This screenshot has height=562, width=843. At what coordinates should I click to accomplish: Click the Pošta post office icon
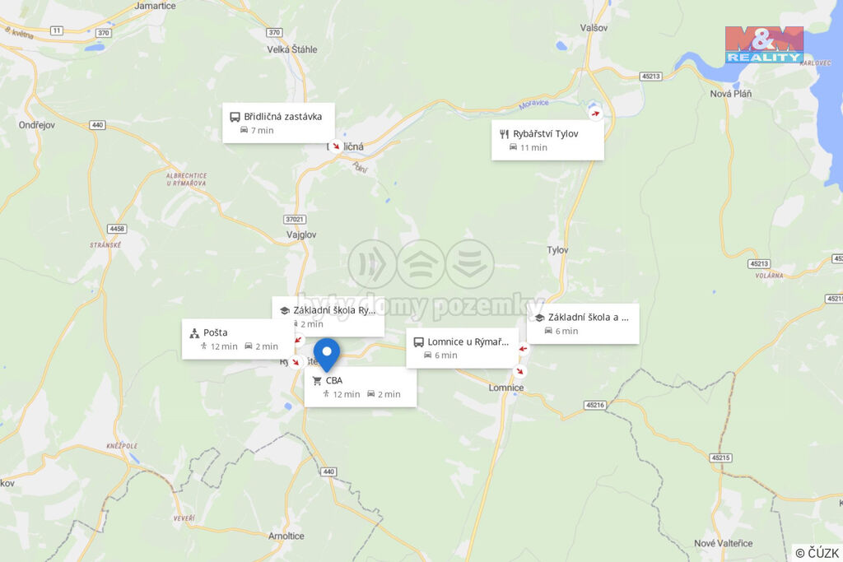click(x=194, y=333)
